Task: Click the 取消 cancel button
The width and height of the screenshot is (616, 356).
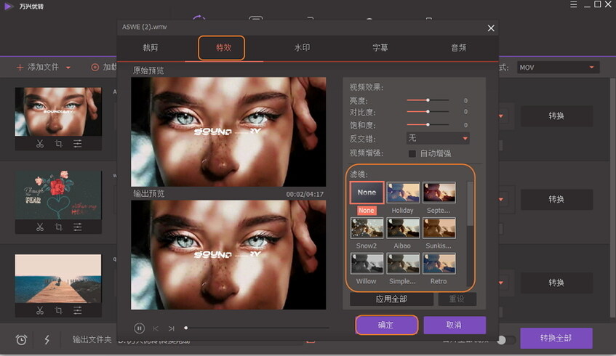Action: click(x=455, y=325)
